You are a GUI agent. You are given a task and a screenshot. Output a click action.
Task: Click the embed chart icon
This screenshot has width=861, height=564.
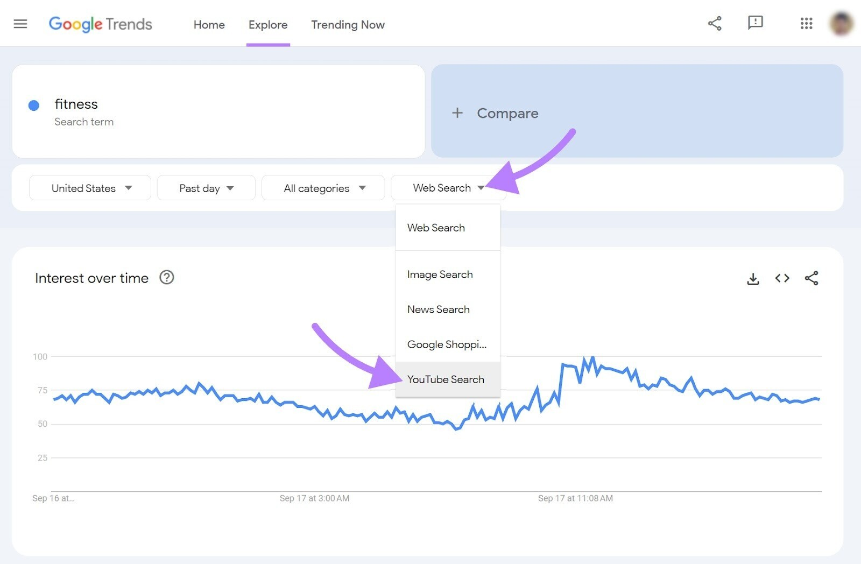[782, 278]
